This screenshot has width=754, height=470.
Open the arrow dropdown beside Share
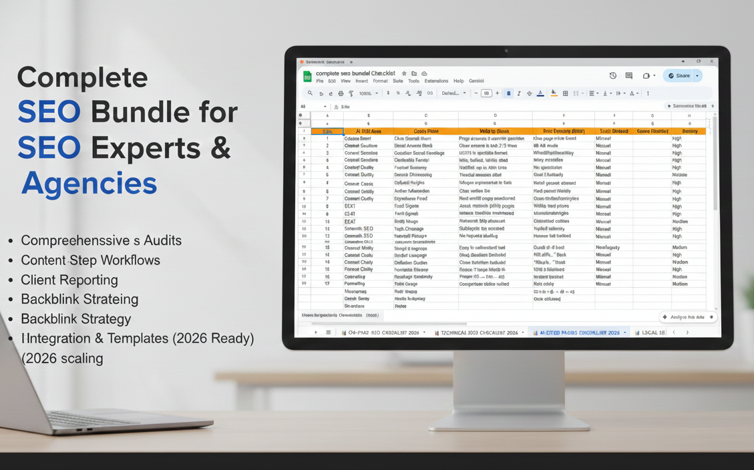tap(697, 76)
